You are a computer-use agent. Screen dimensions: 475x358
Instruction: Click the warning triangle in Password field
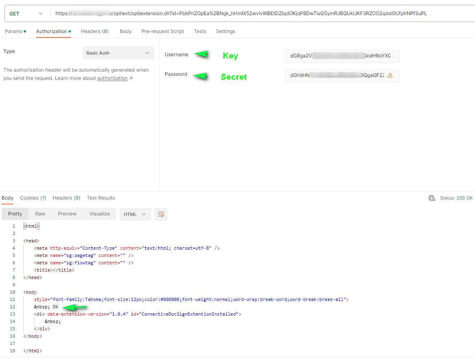390,75
